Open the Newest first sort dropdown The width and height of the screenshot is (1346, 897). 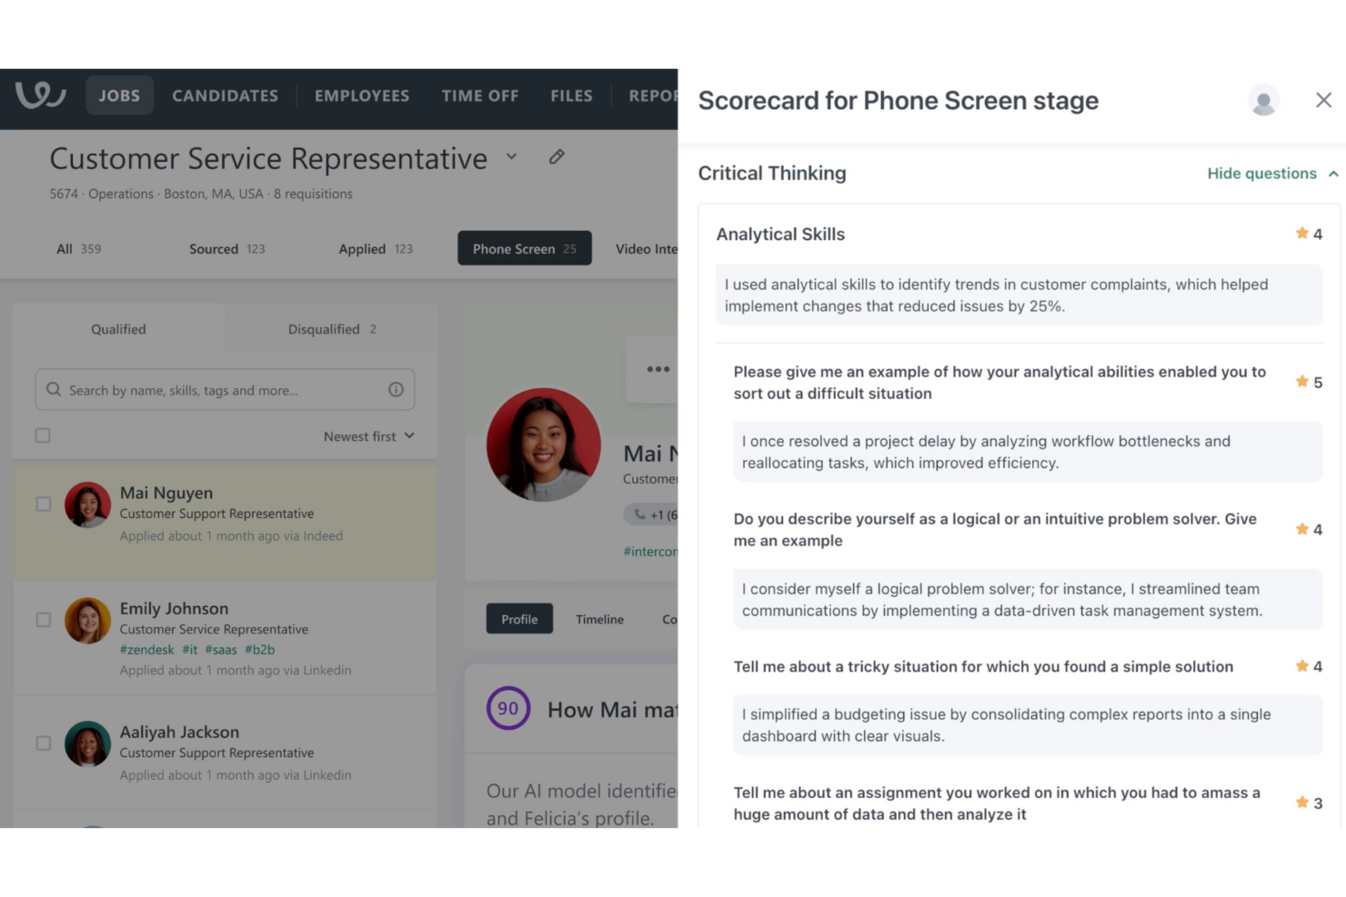(367, 436)
